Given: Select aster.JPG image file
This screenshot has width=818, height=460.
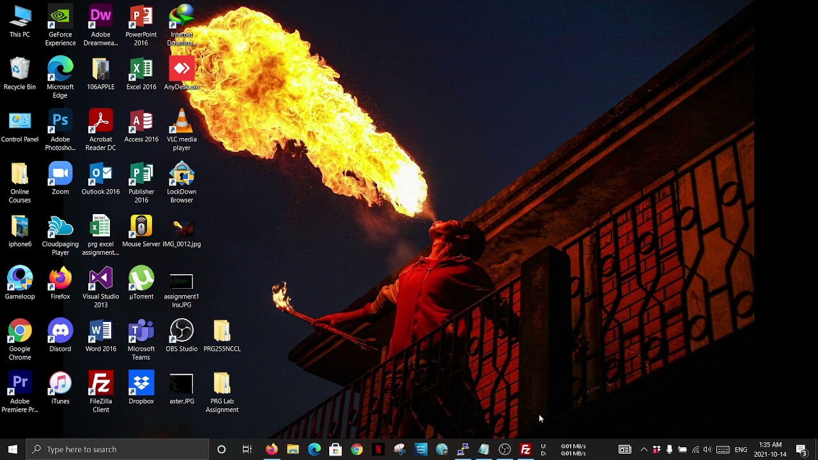Looking at the screenshot, I should 181,388.
